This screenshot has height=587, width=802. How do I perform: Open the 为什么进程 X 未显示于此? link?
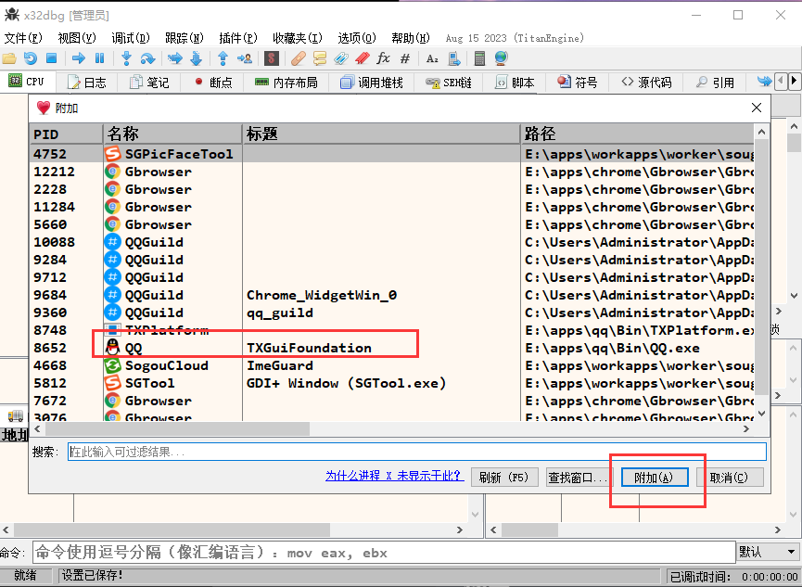(x=394, y=476)
